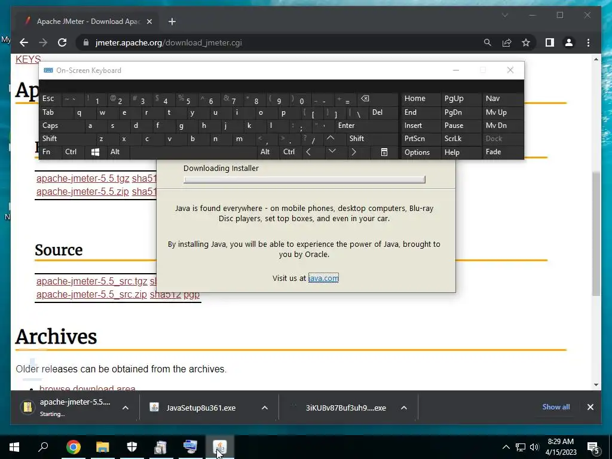Image resolution: width=612 pixels, height=459 pixels.
Task: Open Chrome side panel icon
Action: 550,42
